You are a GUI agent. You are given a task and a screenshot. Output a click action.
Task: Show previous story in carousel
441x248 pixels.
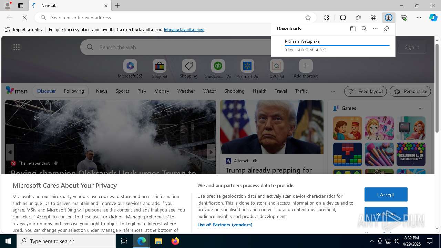tap(10, 152)
